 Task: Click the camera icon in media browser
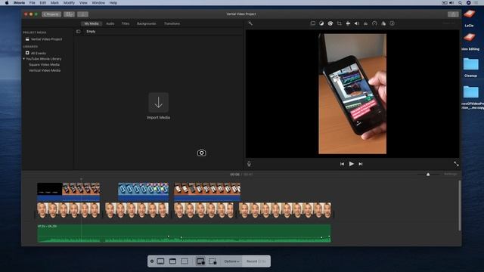click(x=202, y=153)
